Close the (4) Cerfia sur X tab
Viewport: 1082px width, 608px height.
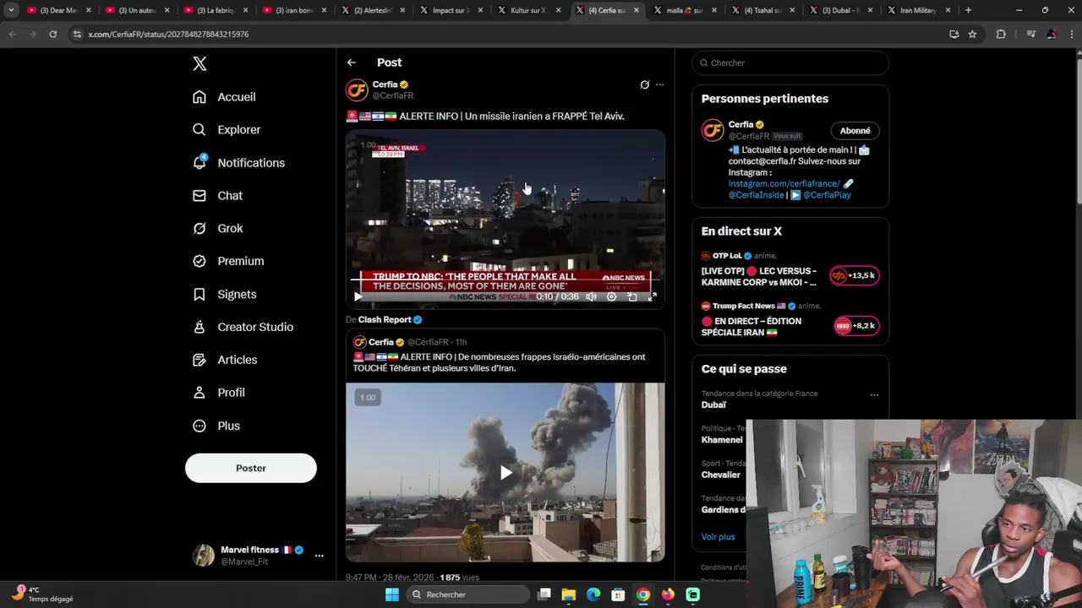pos(635,10)
